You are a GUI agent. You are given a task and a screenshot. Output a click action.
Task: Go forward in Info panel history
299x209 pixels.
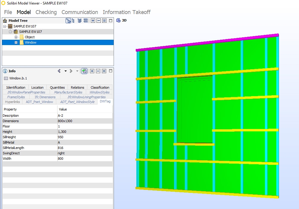(x=71, y=71)
